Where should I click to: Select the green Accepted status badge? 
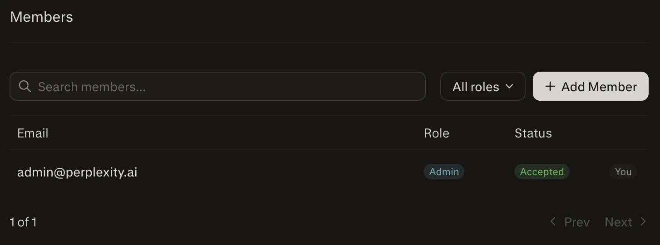click(542, 171)
